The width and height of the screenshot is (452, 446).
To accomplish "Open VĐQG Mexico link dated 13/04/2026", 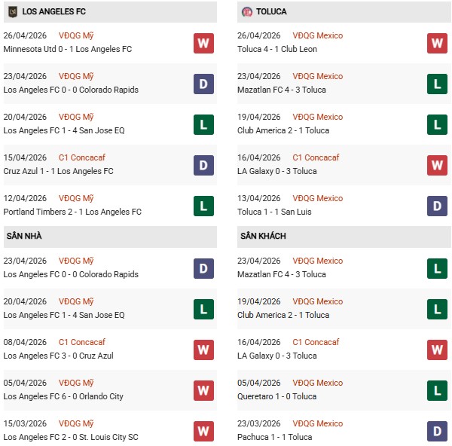I will coord(317,198).
